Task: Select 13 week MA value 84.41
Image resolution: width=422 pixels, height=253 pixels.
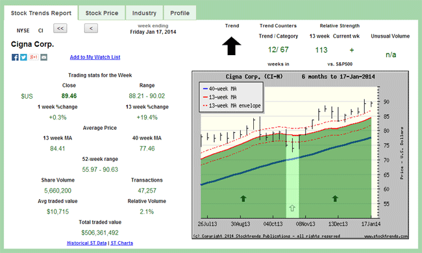Action: (58, 149)
